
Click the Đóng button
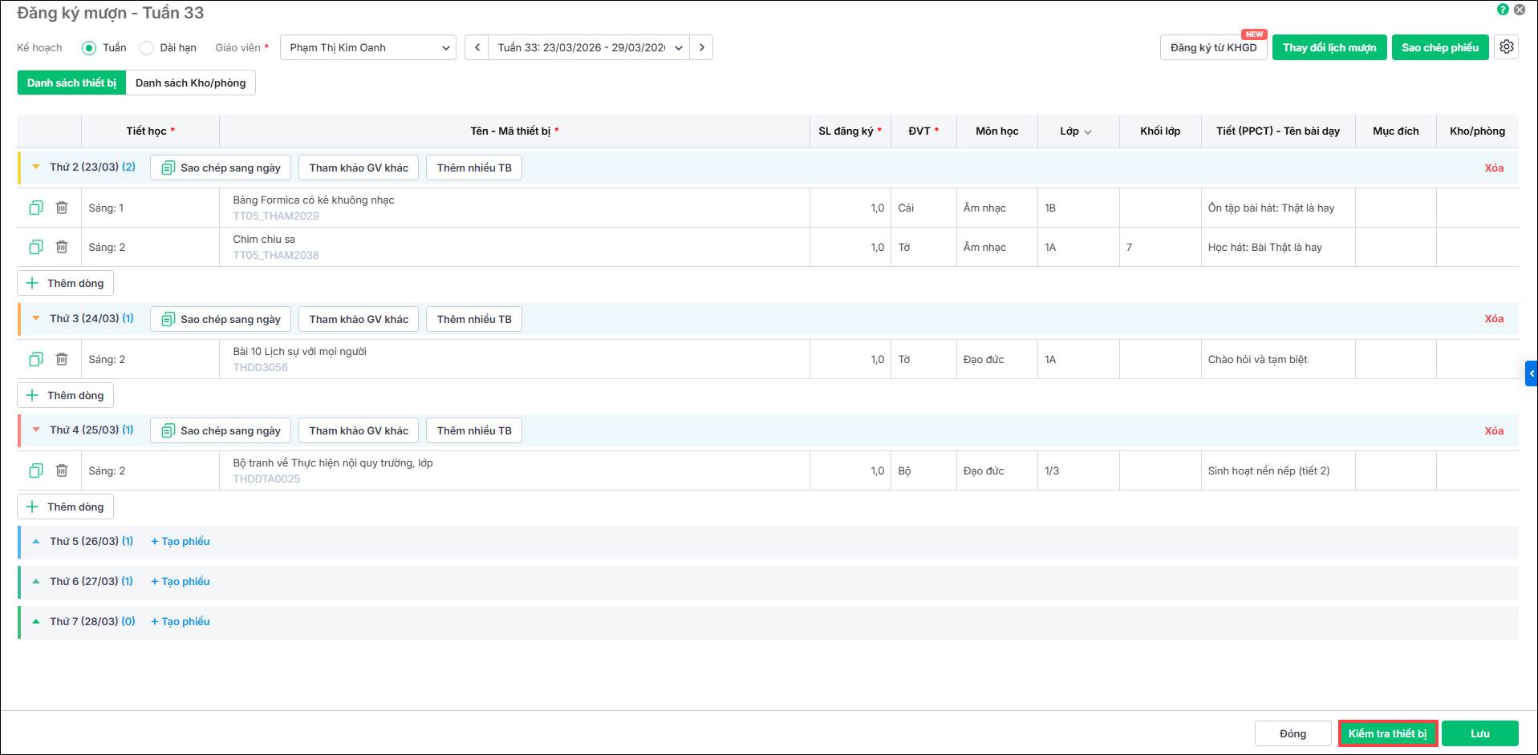1292,733
